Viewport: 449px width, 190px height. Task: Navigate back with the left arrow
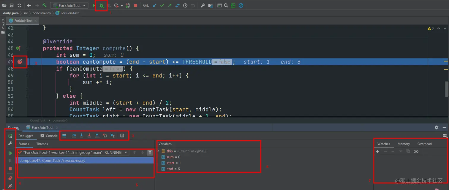(29, 5)
